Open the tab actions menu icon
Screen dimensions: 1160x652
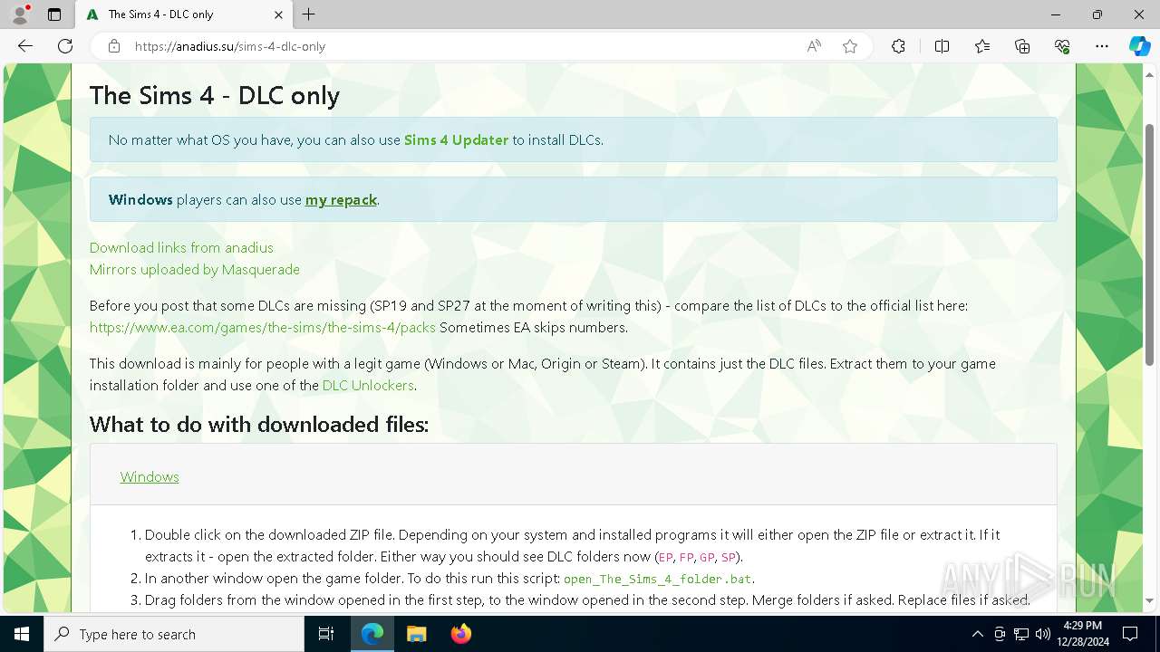click(x=54, y=14)
